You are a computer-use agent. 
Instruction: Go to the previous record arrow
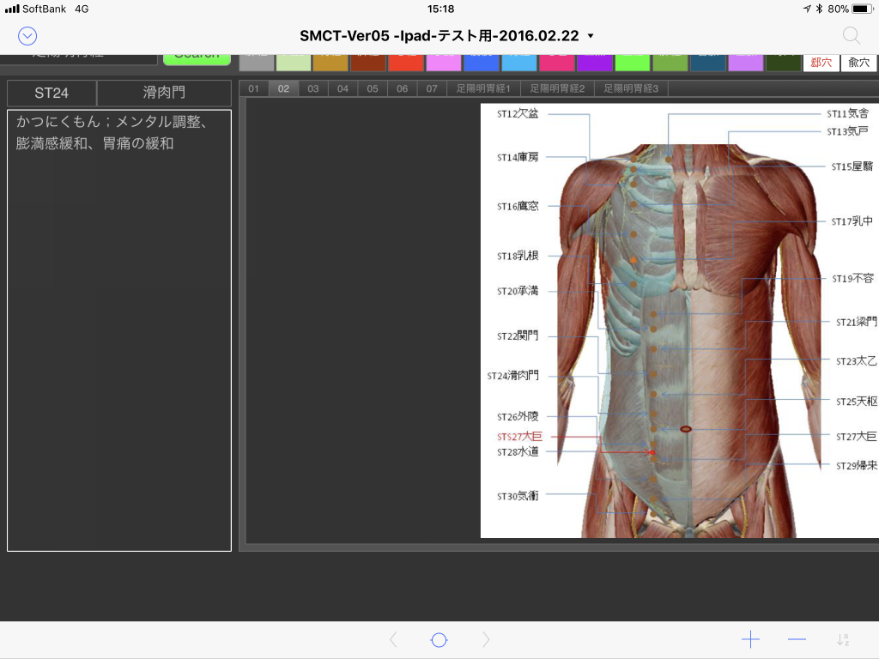pos(393,639)
